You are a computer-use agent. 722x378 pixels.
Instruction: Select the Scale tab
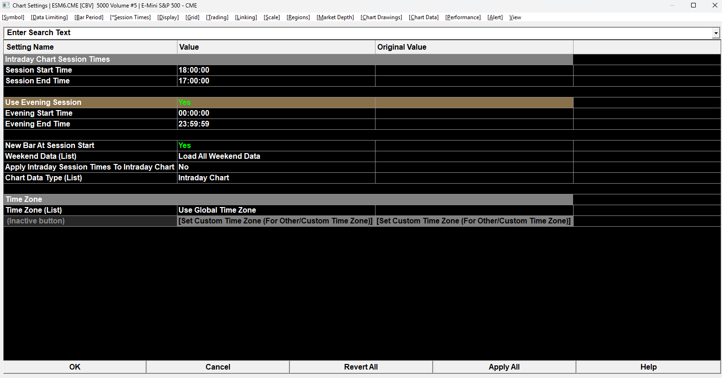point(272,17)
